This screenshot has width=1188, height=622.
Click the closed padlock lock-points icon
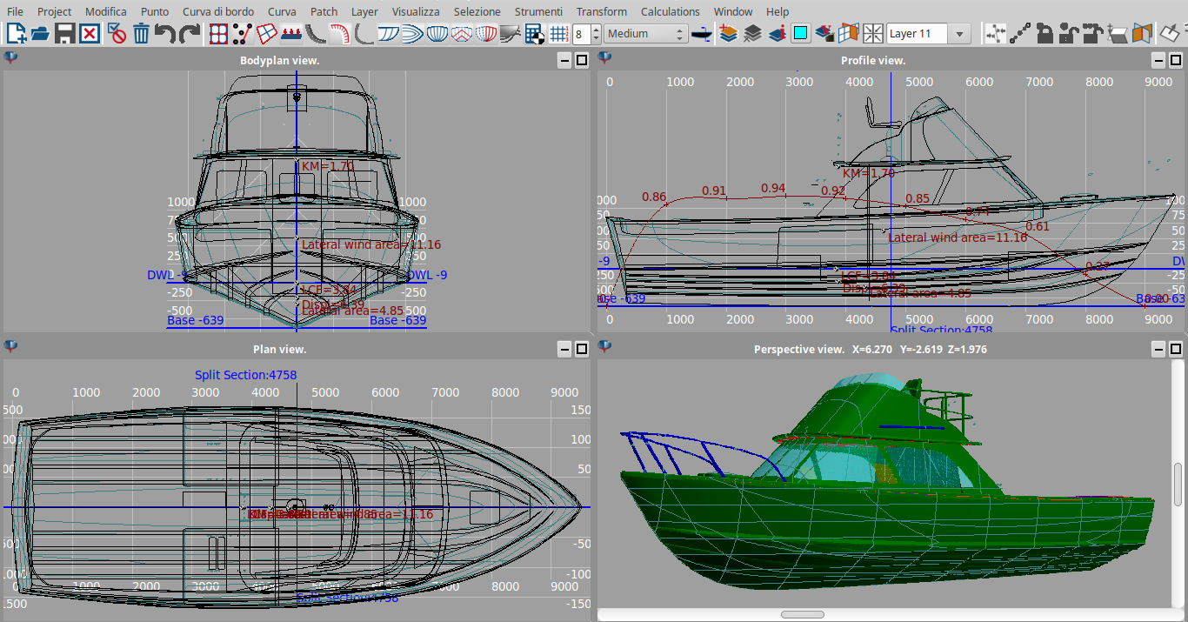click(x=1045, y=34)
